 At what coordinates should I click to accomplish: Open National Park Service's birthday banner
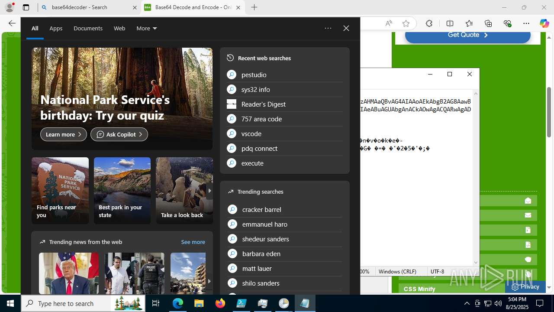(122, 99)
